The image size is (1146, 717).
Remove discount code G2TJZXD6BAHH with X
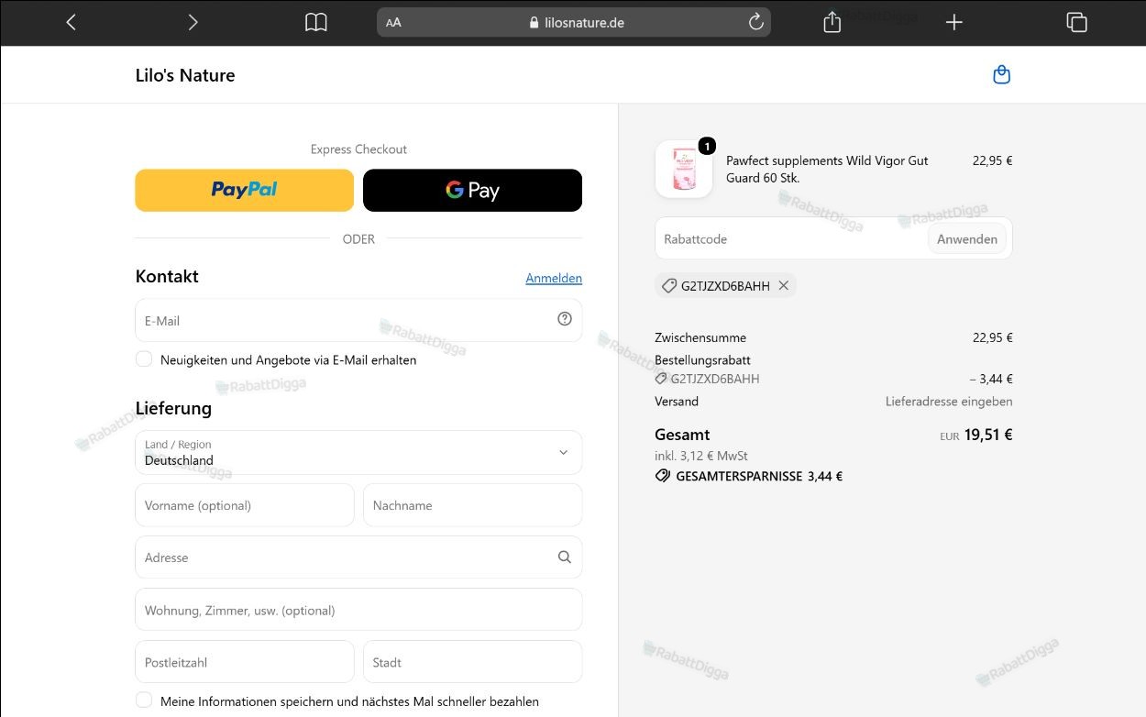click(x=784, y=285)
